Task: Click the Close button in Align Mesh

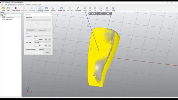Action: click(x=47, y=52)
